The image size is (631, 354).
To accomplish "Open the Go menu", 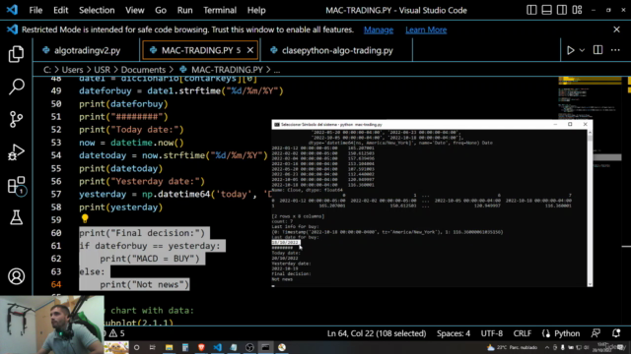I will click(x=161, y=10).
